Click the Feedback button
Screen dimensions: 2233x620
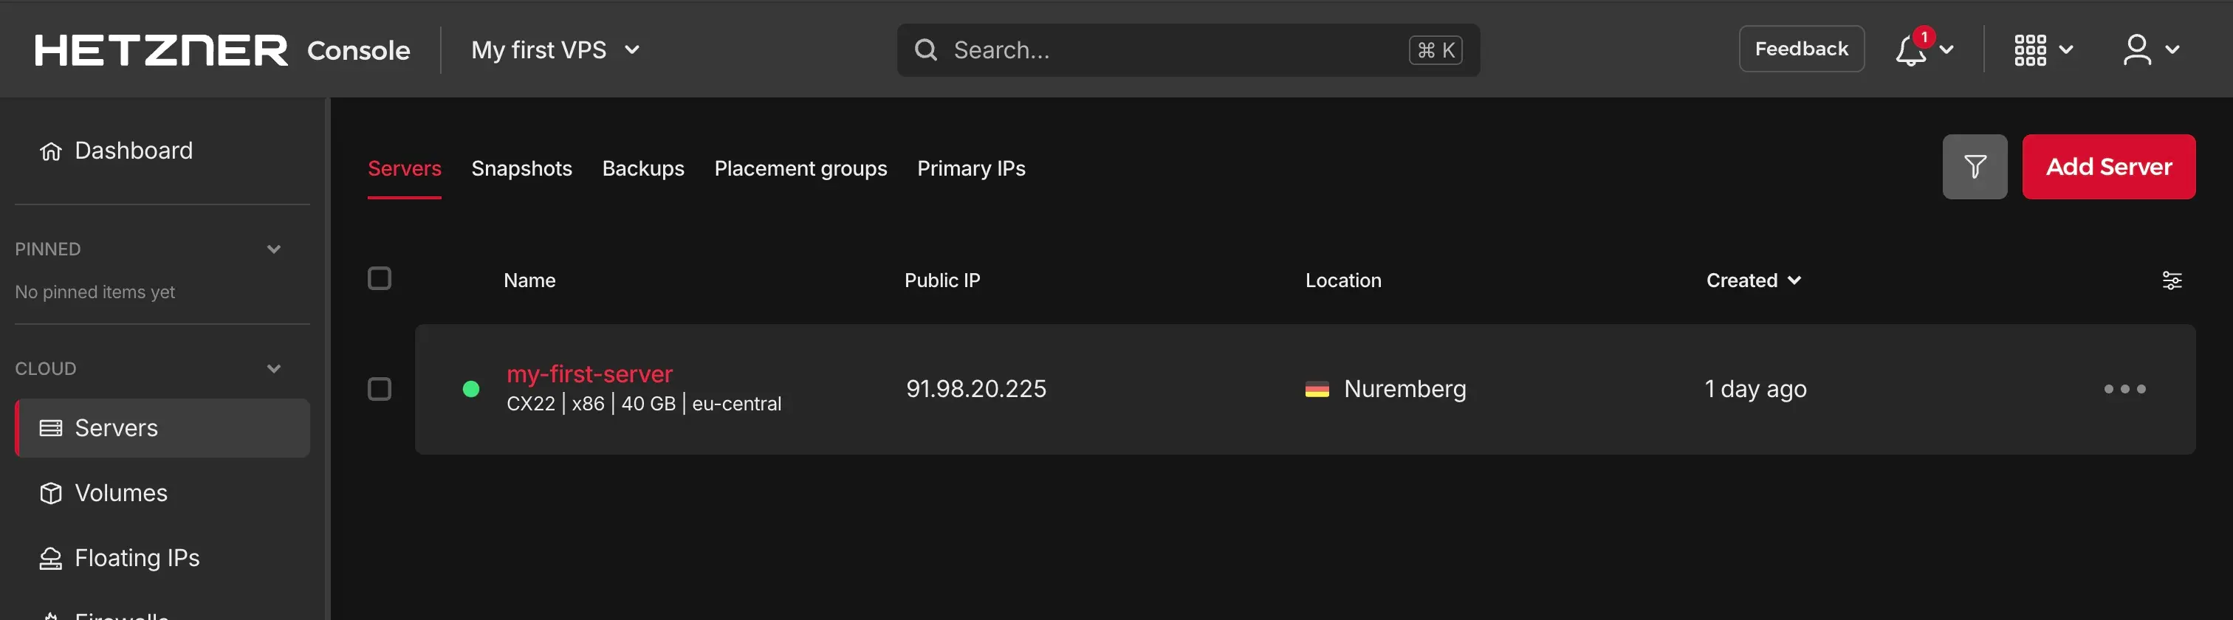click(x=1801, y=49)
